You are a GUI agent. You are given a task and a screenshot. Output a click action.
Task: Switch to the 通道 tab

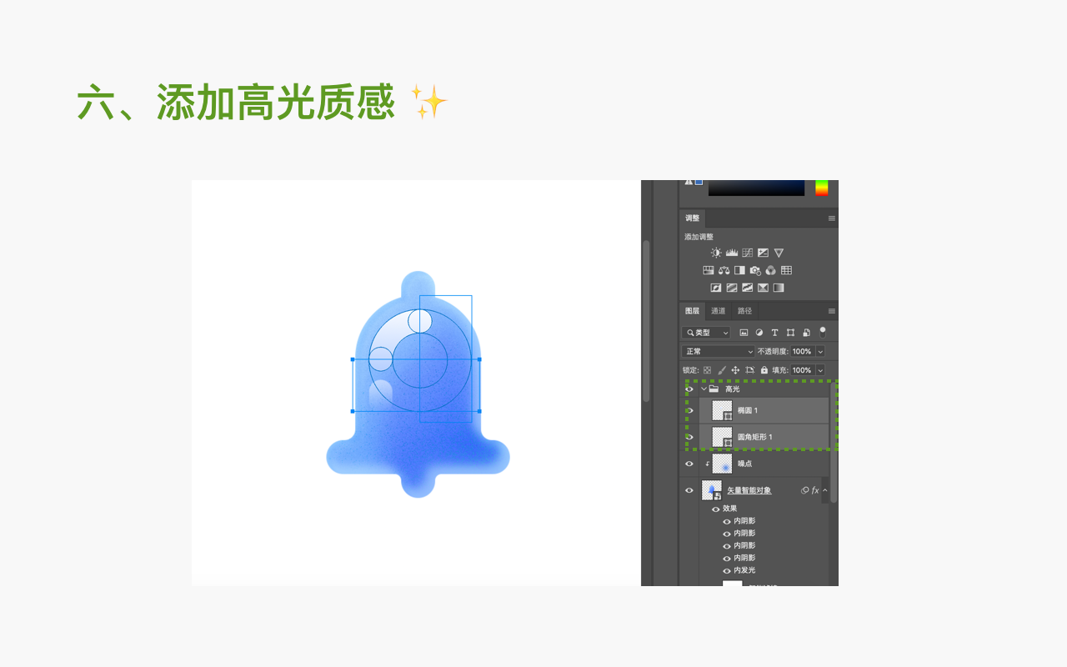point(719,311)
